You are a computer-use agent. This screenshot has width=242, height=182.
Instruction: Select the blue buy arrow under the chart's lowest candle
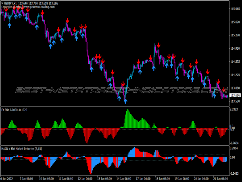[x=125, y=101]
